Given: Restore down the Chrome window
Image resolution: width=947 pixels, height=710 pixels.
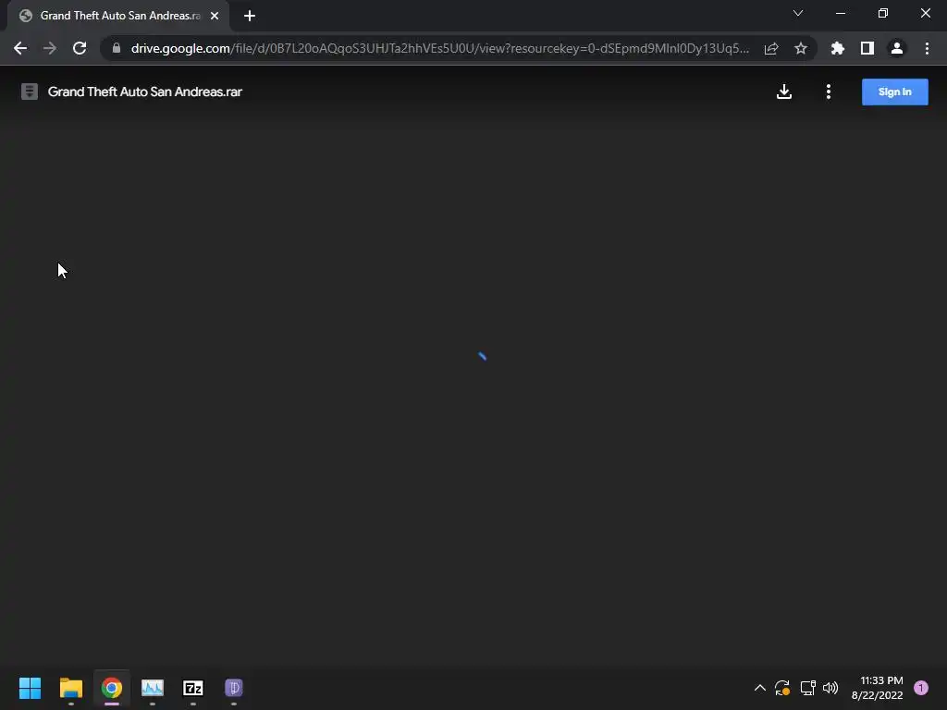Looking at the screenshot, I should pos(883,13).
